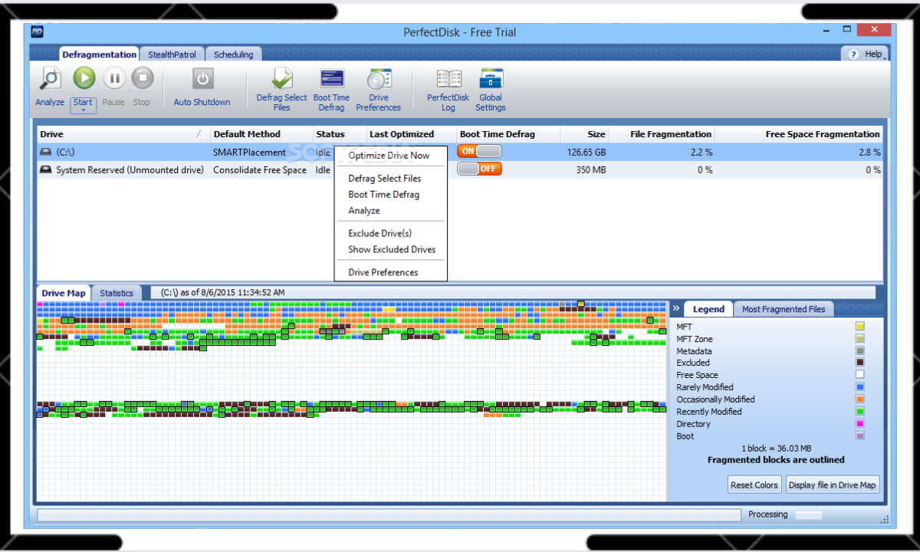Click the Free Space color swatch in Legend
Viewport: 920px width, 552px height.
(x=859, y=374)
